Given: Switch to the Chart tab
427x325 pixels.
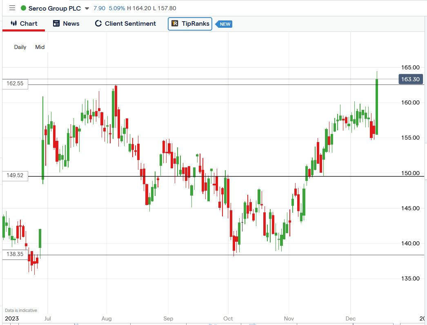Looking at the screenshot, I should [24, 23].
